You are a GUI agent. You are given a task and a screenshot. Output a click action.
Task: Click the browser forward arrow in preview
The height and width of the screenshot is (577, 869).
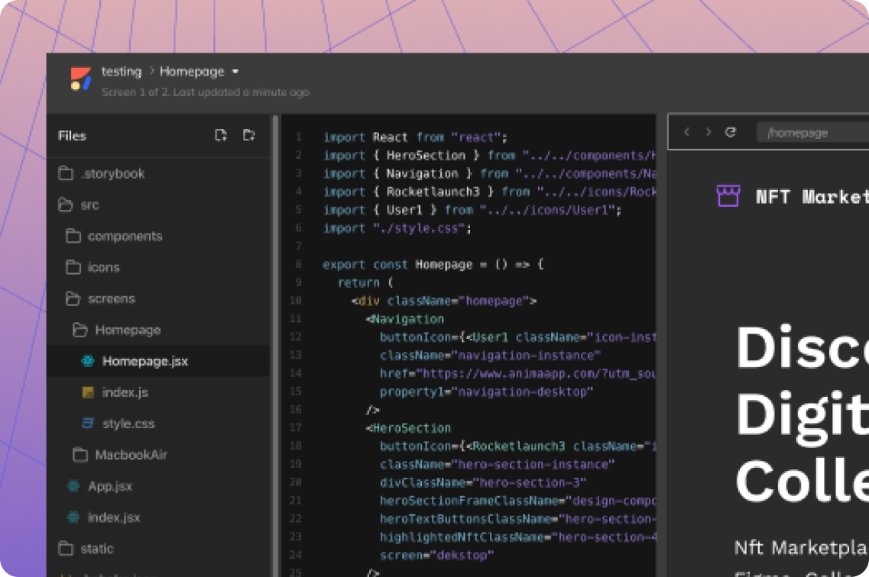click(708, 132)
